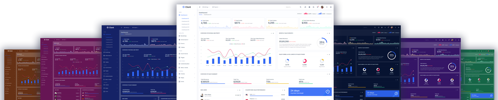Image resolution: width=498 pixels, height=100 pixels.
Task: Open Menu-levels item in white sidebar
Action: (187, 68)
